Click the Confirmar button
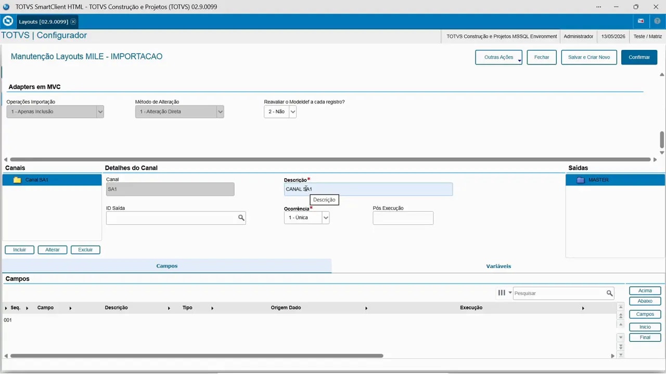Screen dimensions: 666x374 (639, 57)
